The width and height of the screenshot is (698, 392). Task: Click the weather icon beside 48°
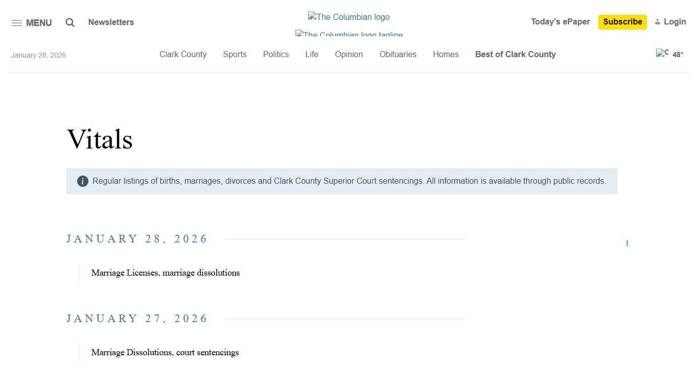pyautogui.click(x=662, y=53)
